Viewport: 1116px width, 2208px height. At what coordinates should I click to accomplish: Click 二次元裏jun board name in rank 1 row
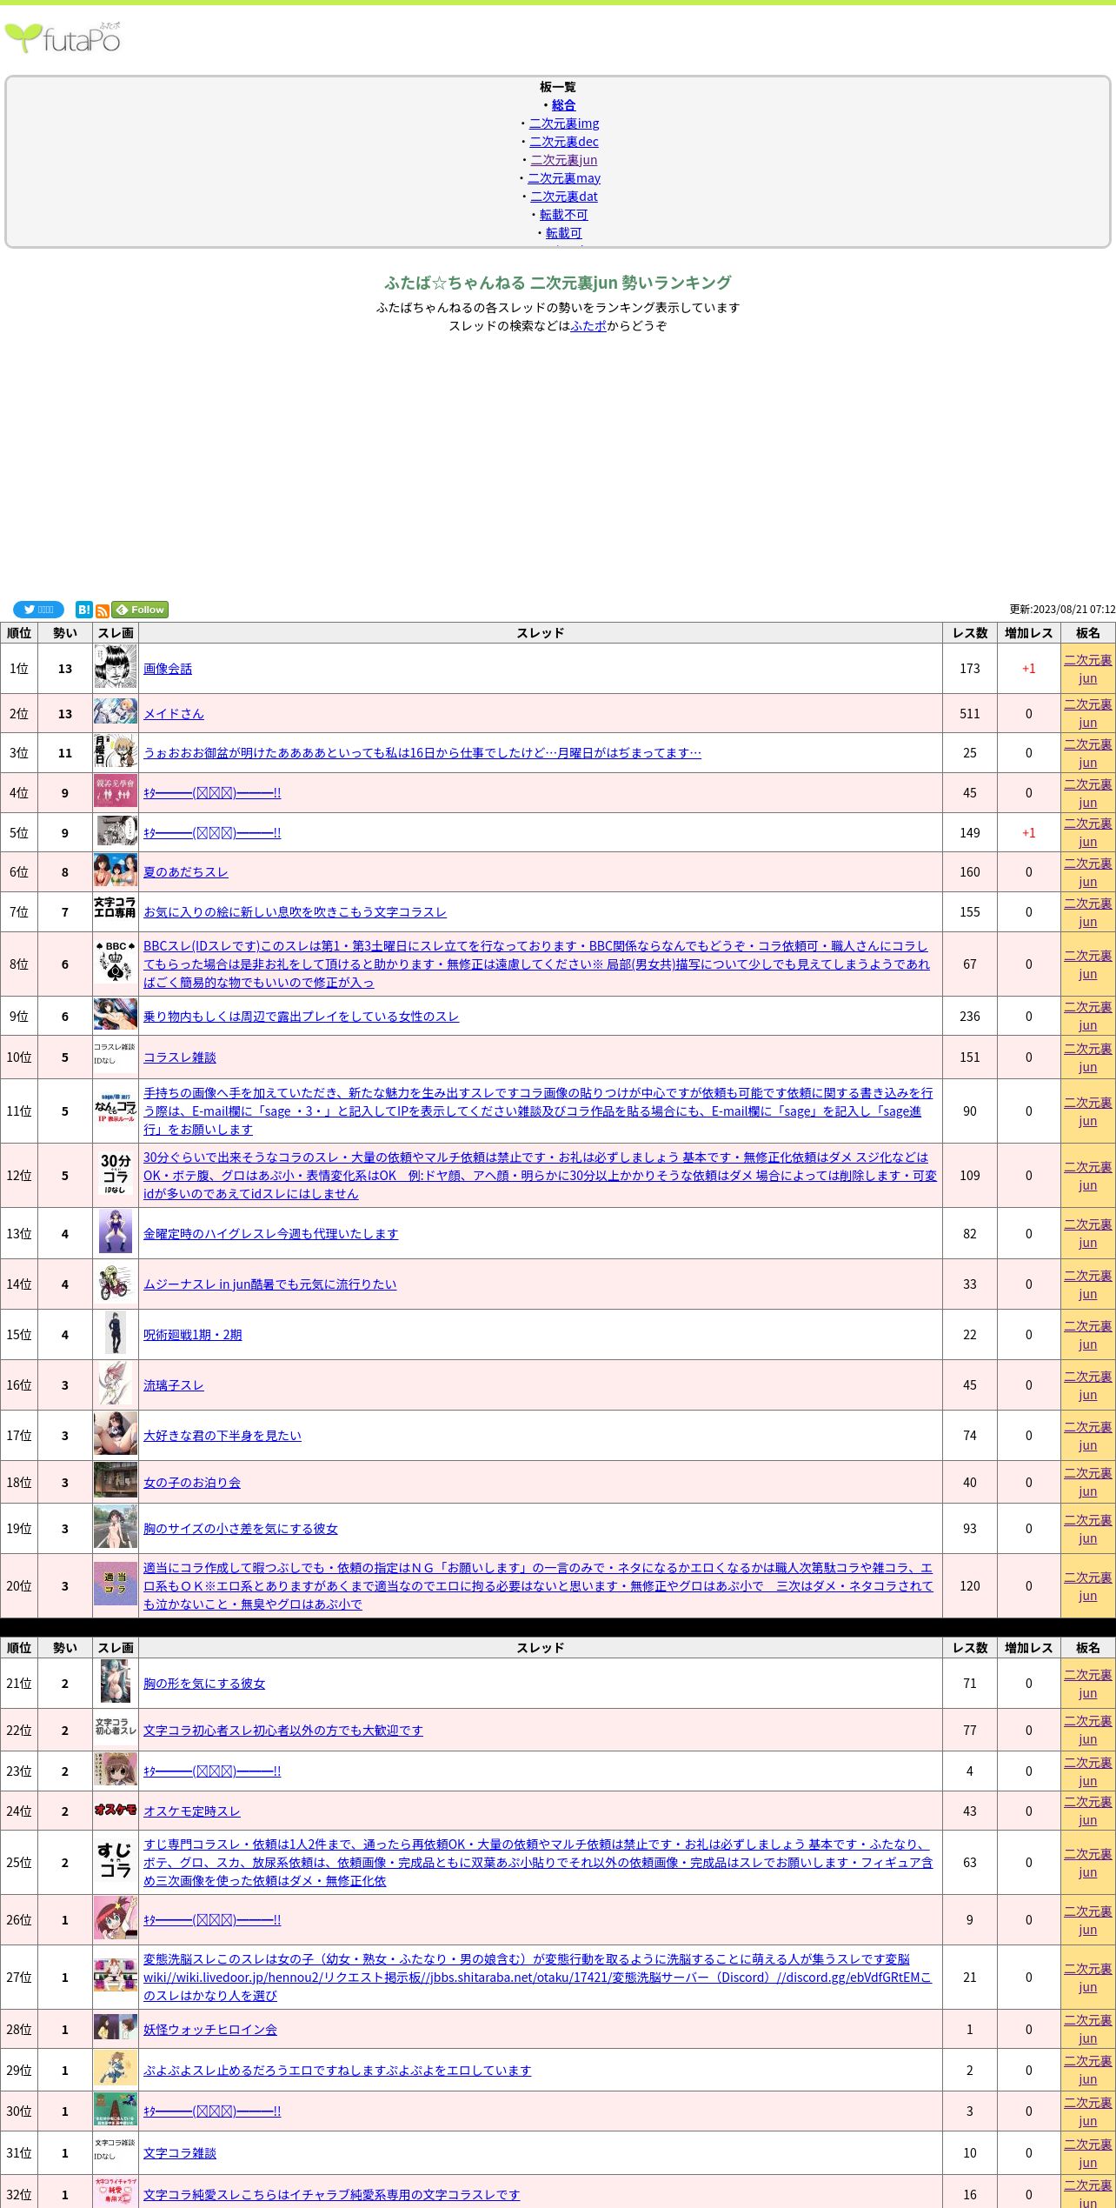pos(1087,669)
